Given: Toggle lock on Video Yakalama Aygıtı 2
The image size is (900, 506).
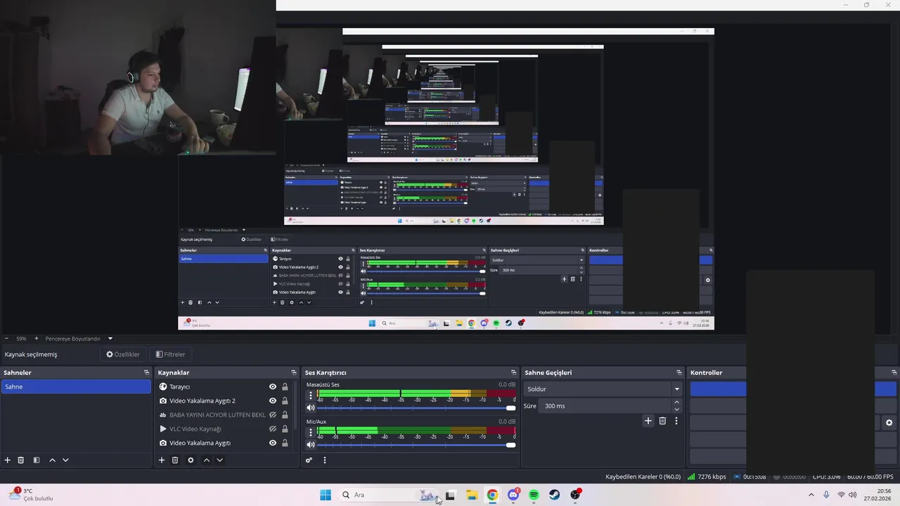Looking at the screenshot, I should click(285, 401).
